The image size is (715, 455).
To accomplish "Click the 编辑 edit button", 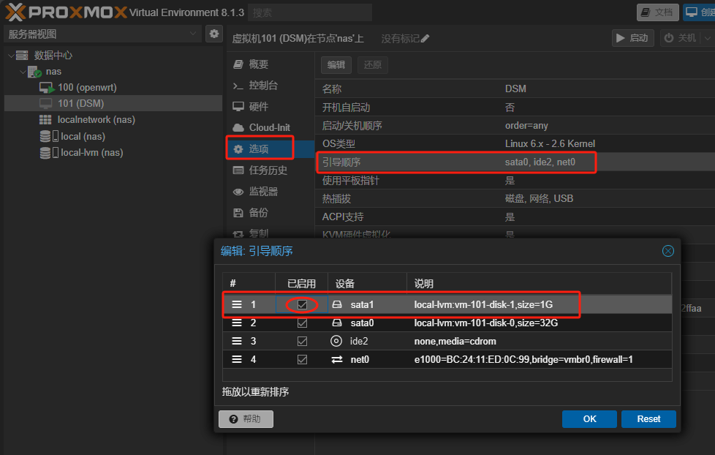I will point(336,65).
